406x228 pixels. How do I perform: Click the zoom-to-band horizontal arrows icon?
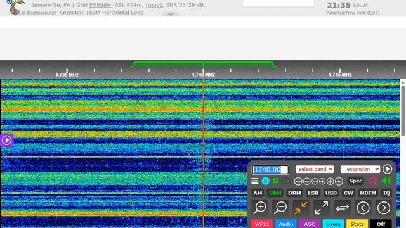(x=343, y=208)
